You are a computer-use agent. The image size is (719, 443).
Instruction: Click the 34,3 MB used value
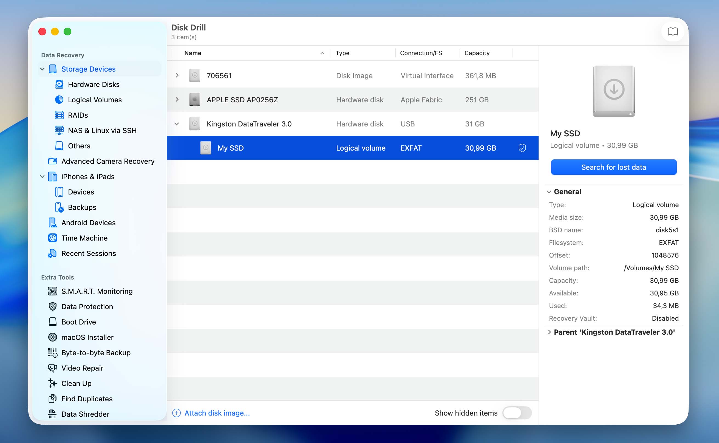(x=666, y=306)
